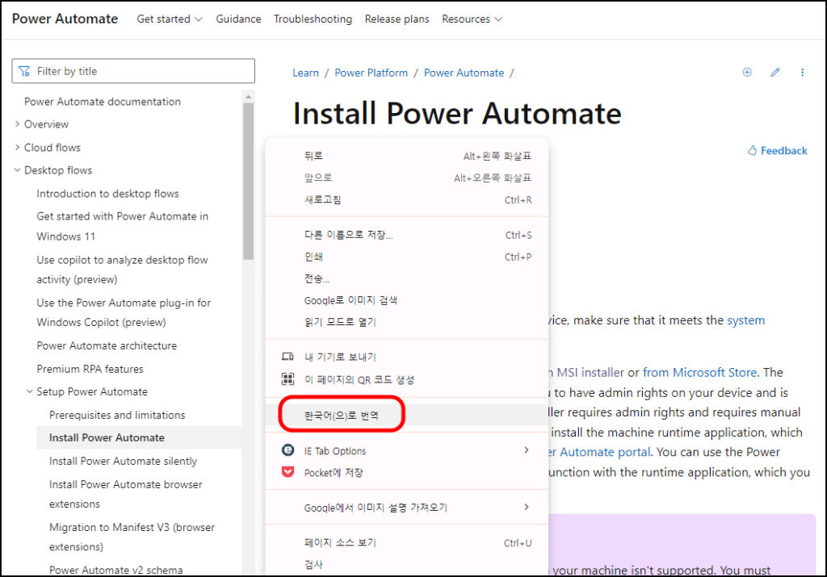Choose 새로고침 in context menu
The image size is (827, 577).
(x=407, y=199)
